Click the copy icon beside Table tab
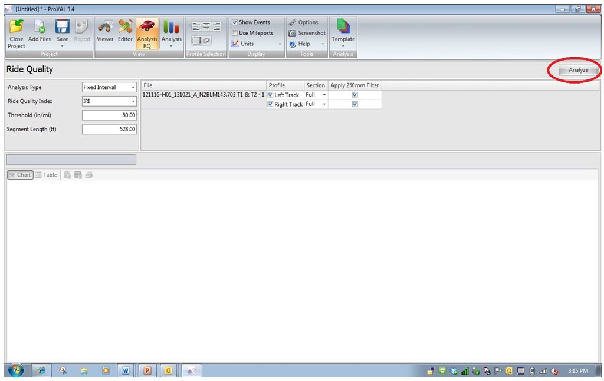The height and width of the screenshot is (381, 604). click(67, 175)
